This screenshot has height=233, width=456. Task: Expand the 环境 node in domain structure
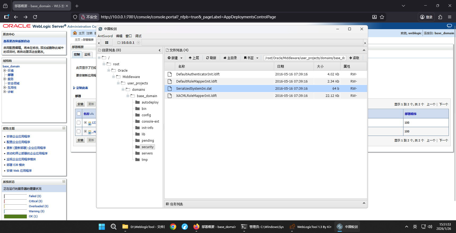click(x=5, y=71)
